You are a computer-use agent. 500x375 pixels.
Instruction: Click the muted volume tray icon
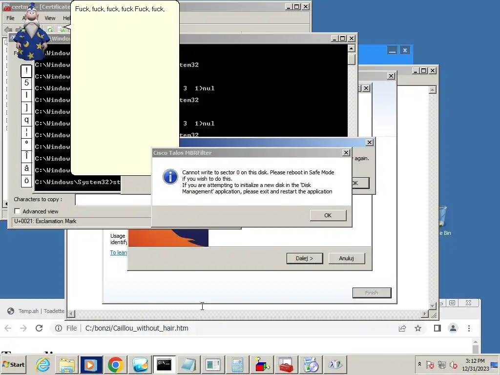pos(454,365)
